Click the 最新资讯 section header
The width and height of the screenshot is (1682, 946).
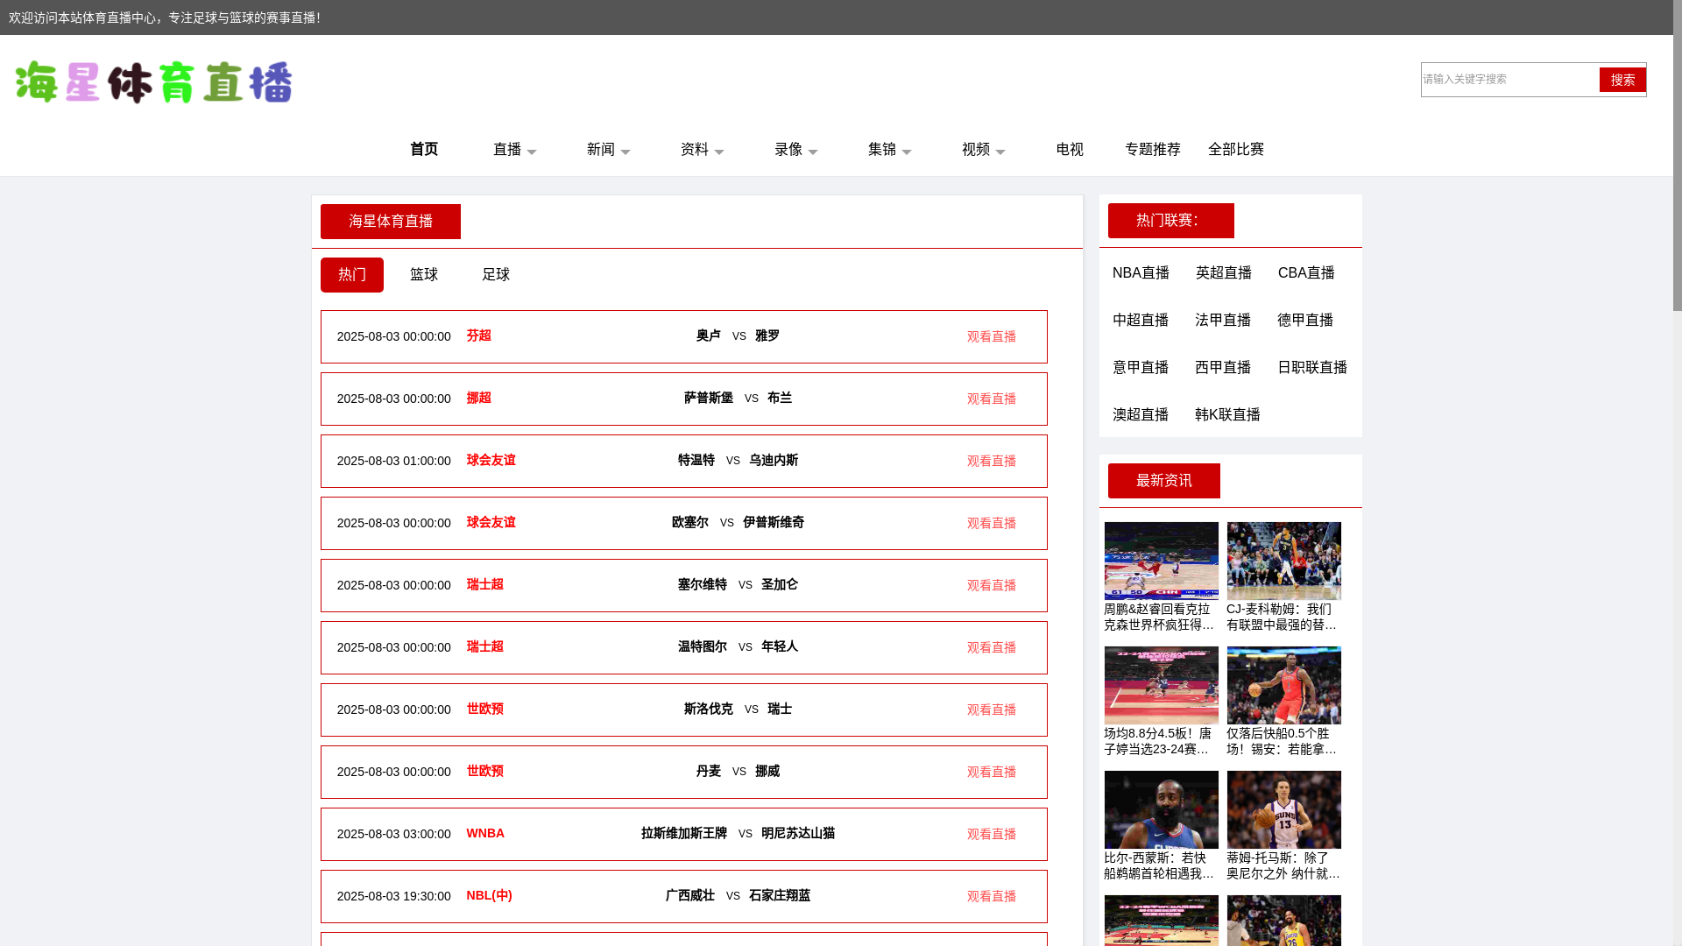click(x=1164, y=481)
